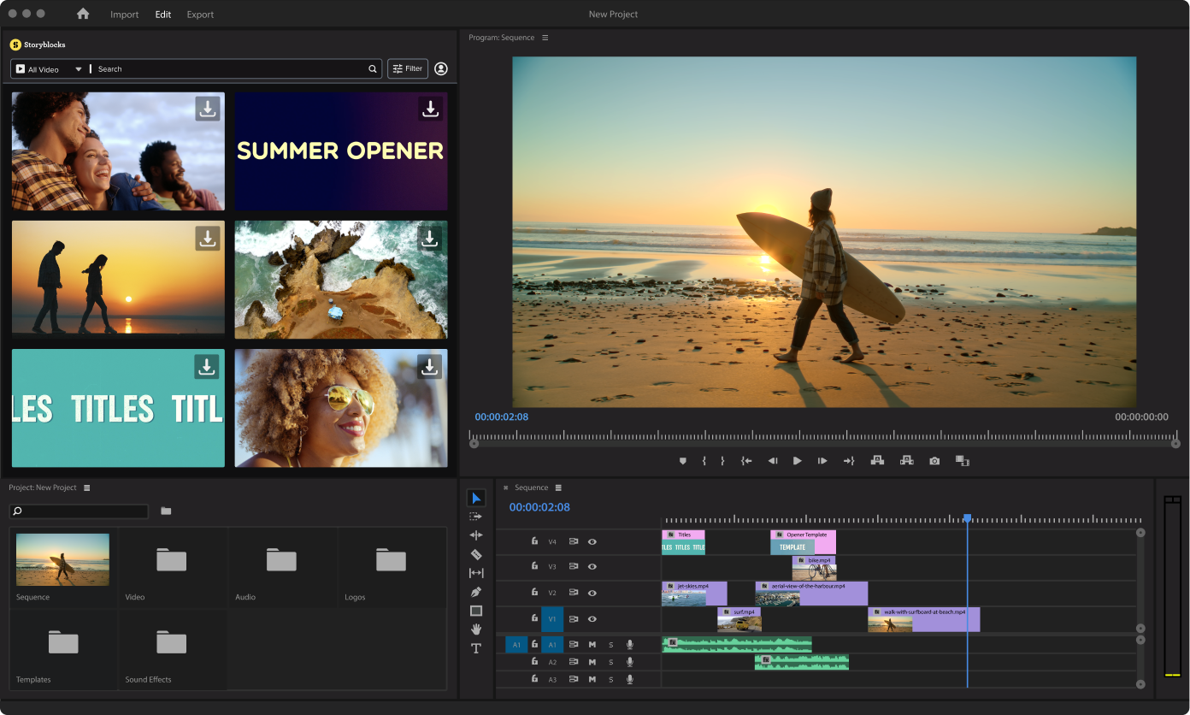Switch to the Hand tool

(476, 629)
